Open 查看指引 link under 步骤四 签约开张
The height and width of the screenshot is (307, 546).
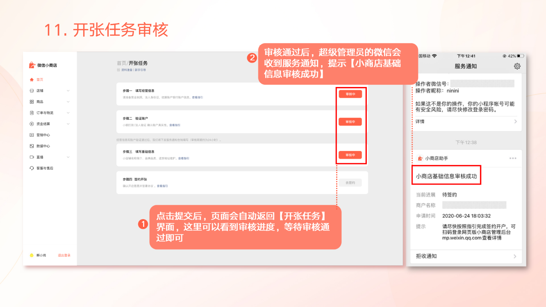162,186
